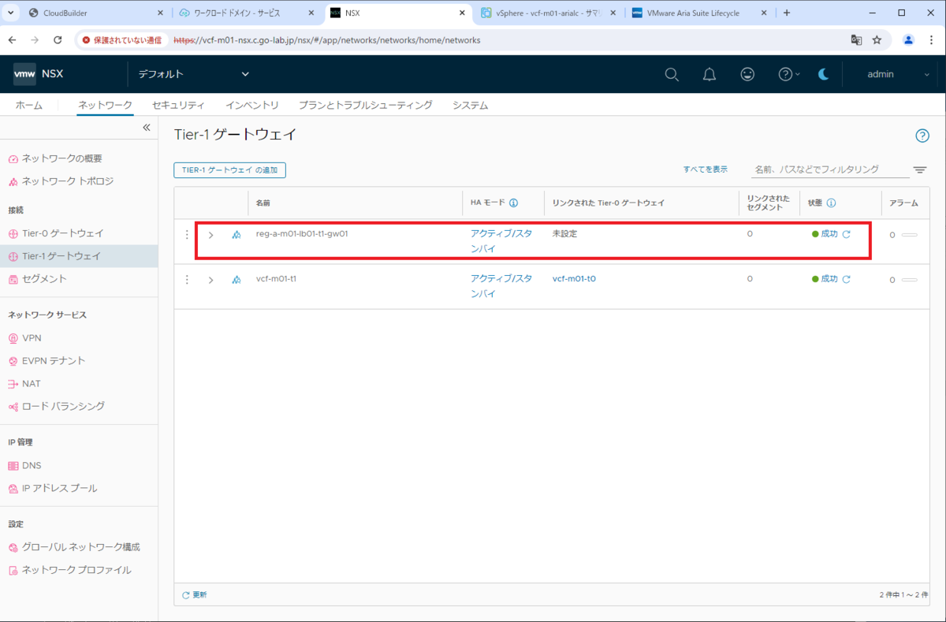Click the すべてを表示 link
Screen dimensions: 946x622
pos(706,169)
